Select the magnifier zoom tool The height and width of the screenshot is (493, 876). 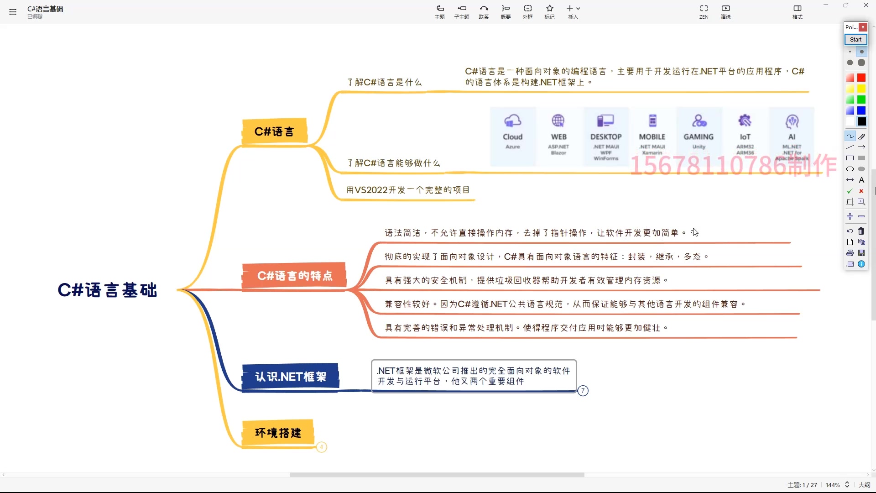(861, 202)
